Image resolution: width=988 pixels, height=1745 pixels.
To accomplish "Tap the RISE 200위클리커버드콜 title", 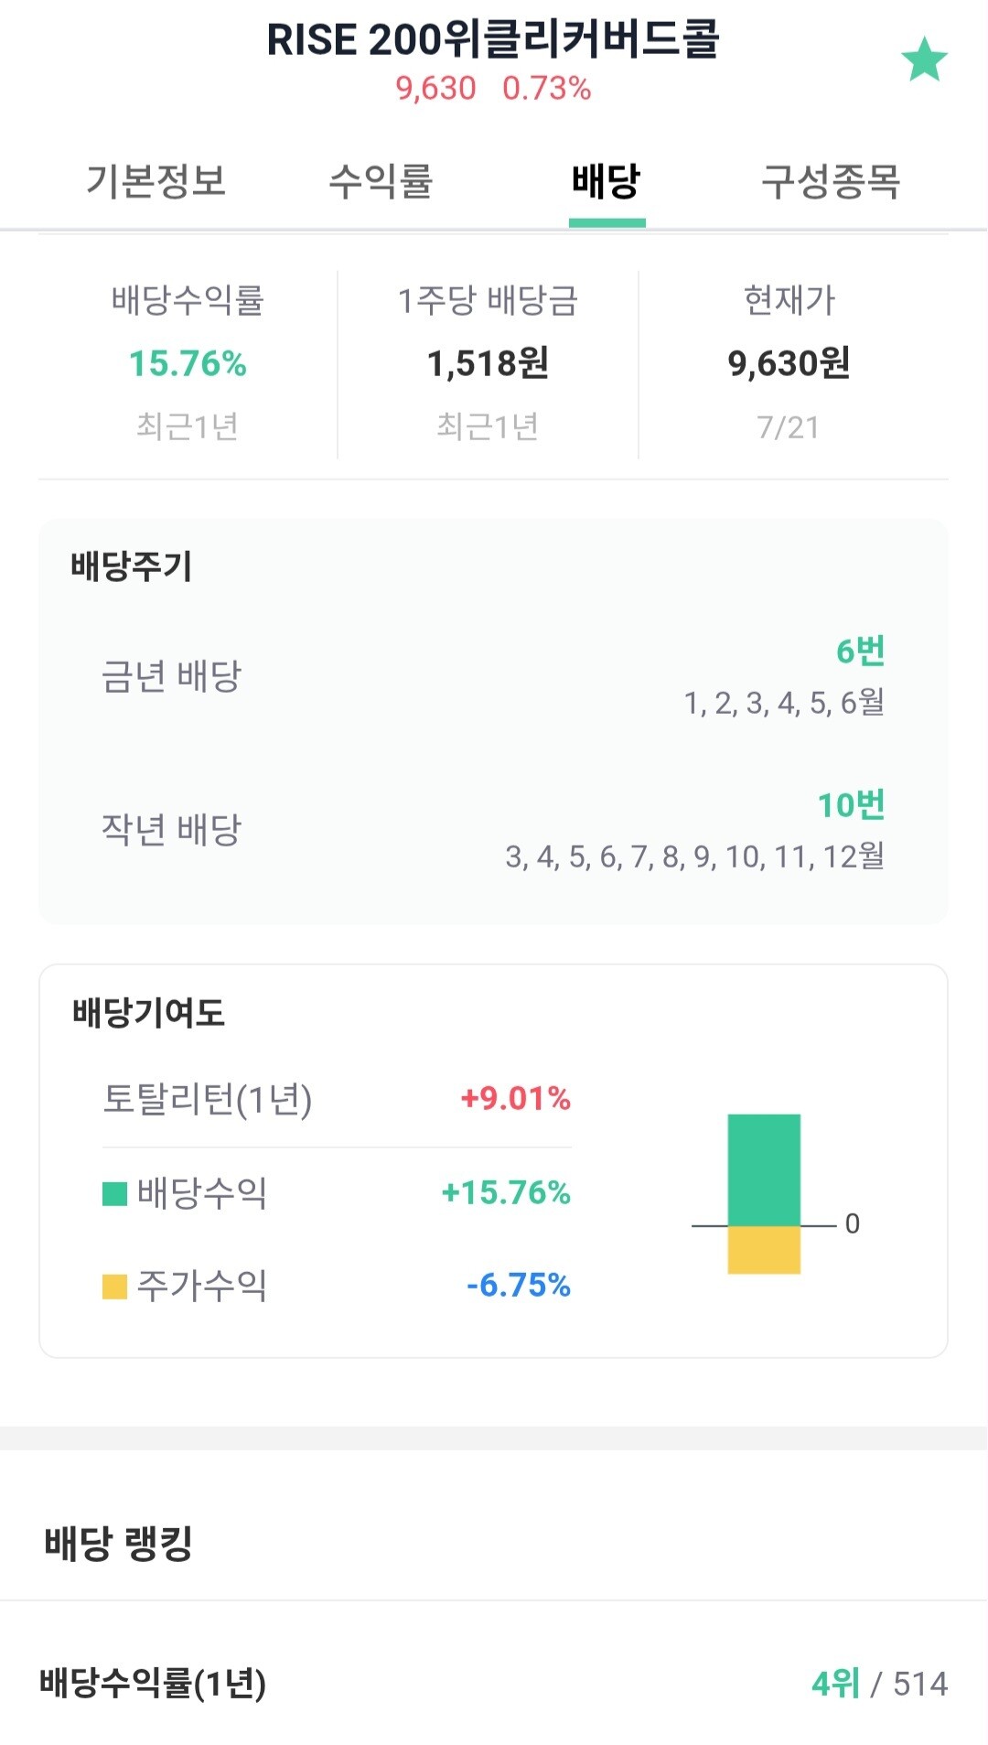I will [493, 40].
